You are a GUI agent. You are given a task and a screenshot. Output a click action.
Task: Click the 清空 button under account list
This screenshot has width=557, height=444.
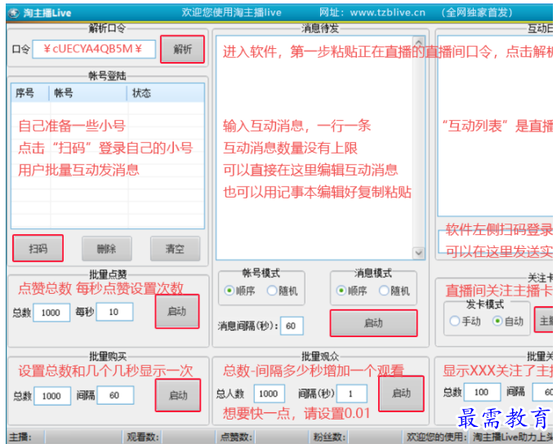[175, 249]
